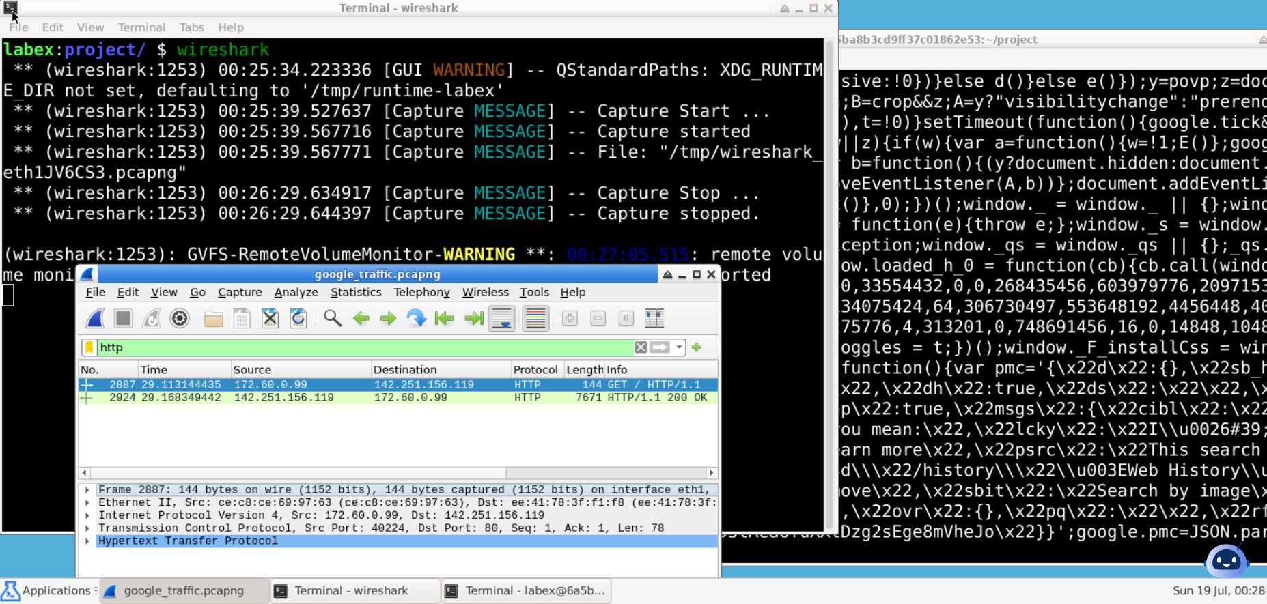
Task: Open a capture file with the folder icon
Action: [x=214, y=318]
